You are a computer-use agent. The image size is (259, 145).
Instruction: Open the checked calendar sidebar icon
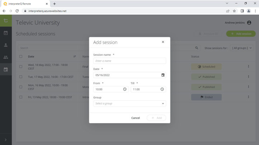point(6,33)
